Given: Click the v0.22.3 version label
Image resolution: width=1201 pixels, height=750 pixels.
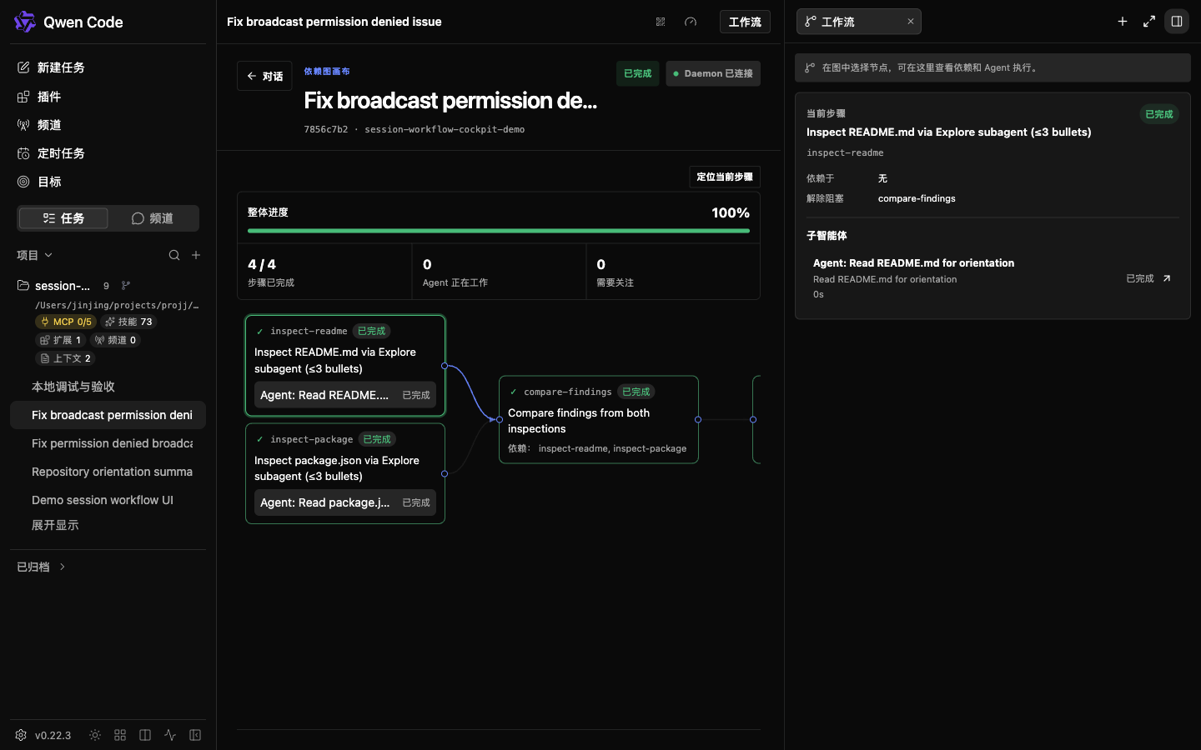Looking at the screenshot, I should [x=53, y=735].
